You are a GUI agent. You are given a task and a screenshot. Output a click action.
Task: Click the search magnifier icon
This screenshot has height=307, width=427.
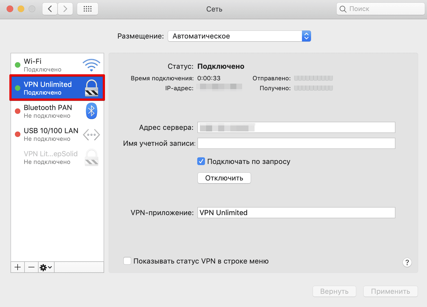tap(342, 9)
